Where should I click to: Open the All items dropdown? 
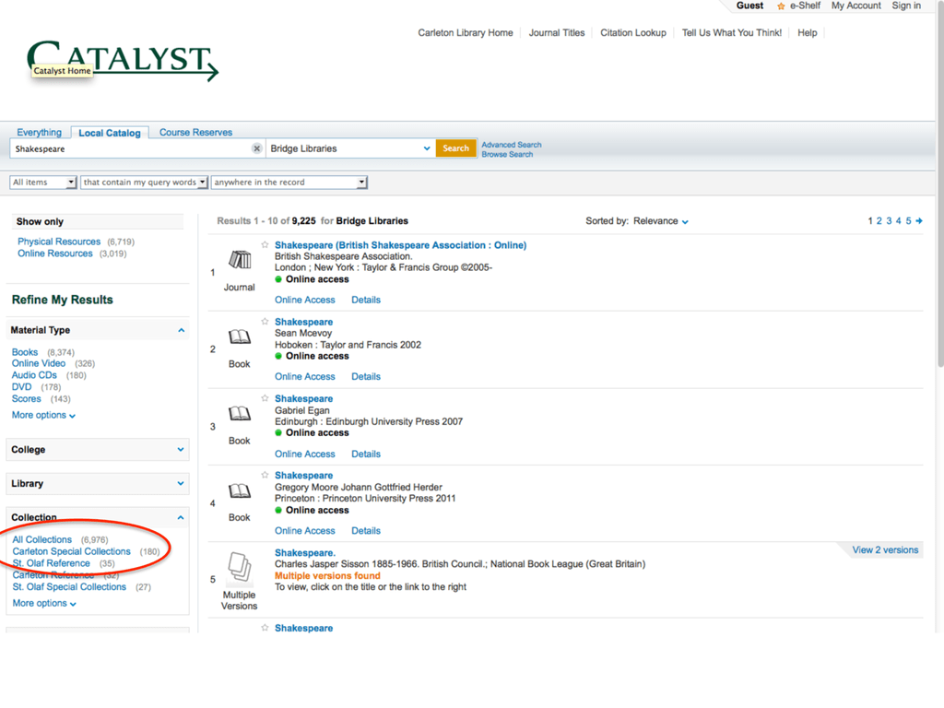tap(43, 183)
